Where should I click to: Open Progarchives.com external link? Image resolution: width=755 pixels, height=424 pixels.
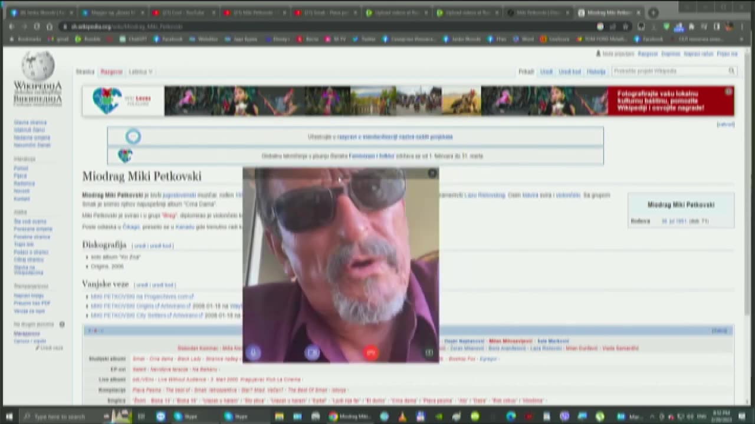point(142,297)
